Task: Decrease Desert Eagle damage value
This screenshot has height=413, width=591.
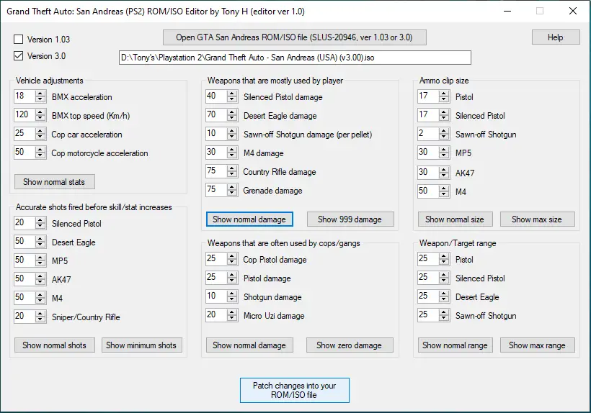Action: pos(232,118)
